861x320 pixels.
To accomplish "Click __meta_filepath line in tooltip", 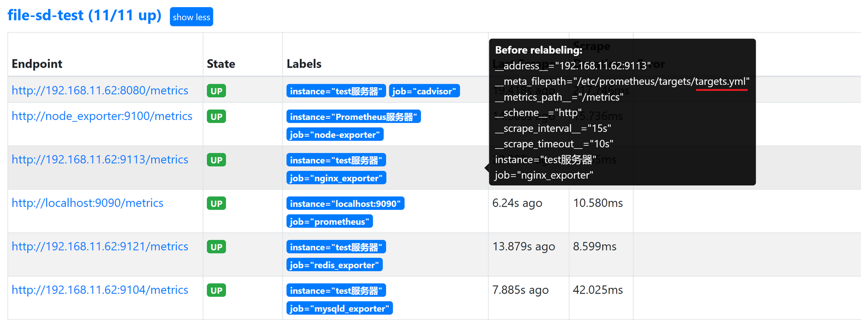I will click(x=622, y=81).
